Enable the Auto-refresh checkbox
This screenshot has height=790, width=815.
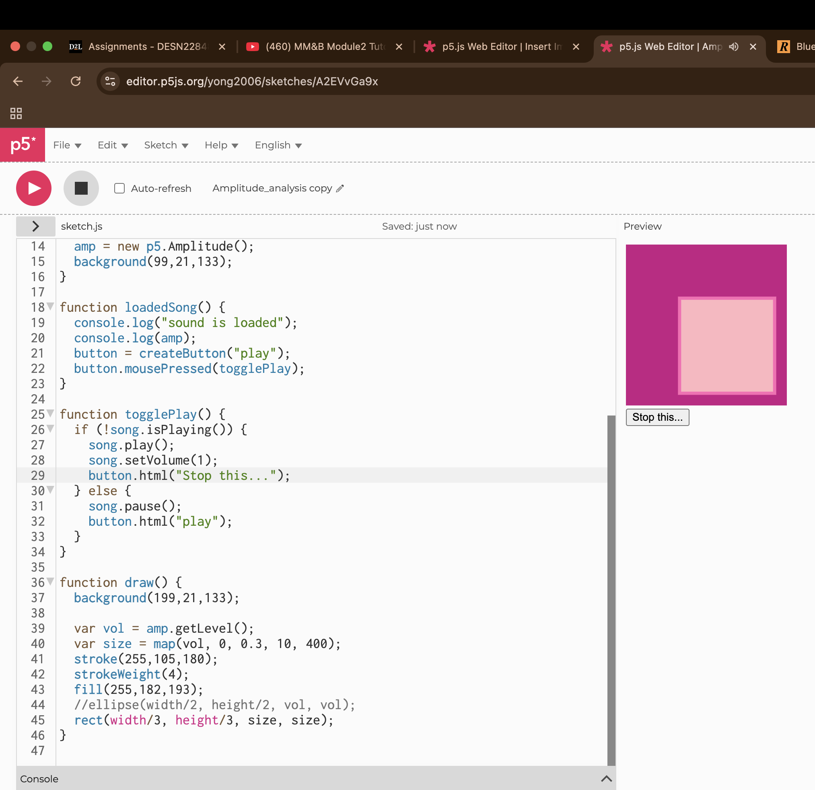click(x=119, y=188)
